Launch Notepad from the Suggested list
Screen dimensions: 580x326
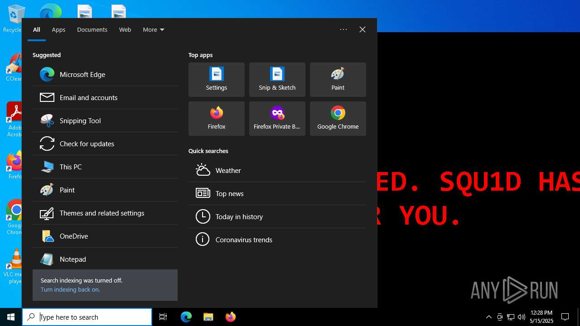(105, 259)
